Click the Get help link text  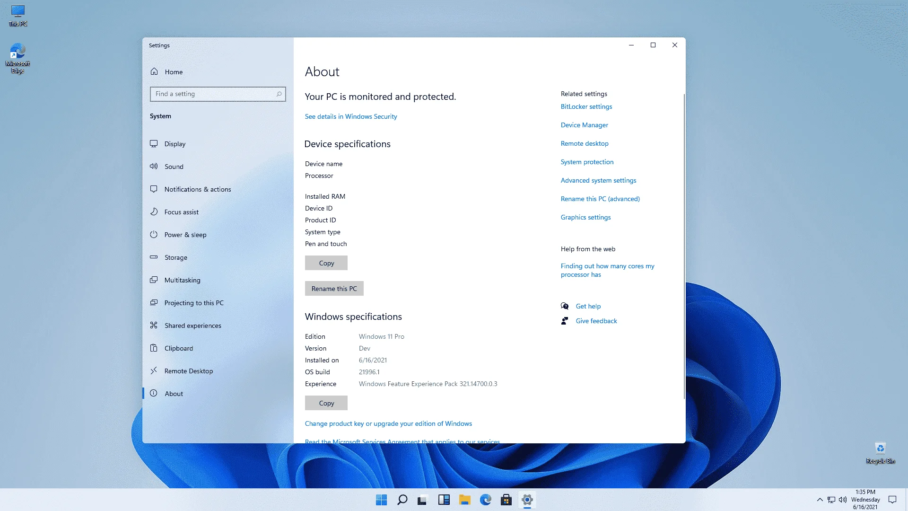click(588, 306)
